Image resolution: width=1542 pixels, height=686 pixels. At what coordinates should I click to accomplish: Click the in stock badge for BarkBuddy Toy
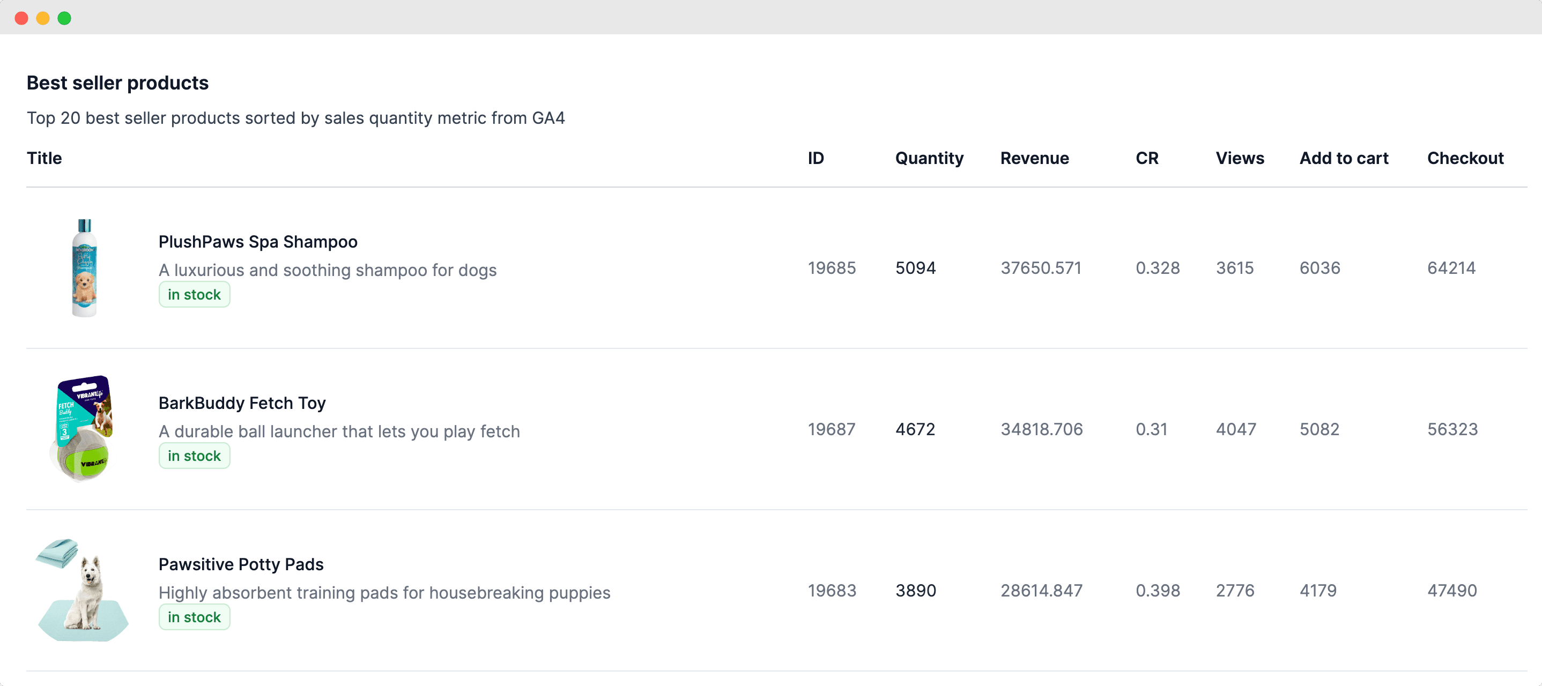194,456
